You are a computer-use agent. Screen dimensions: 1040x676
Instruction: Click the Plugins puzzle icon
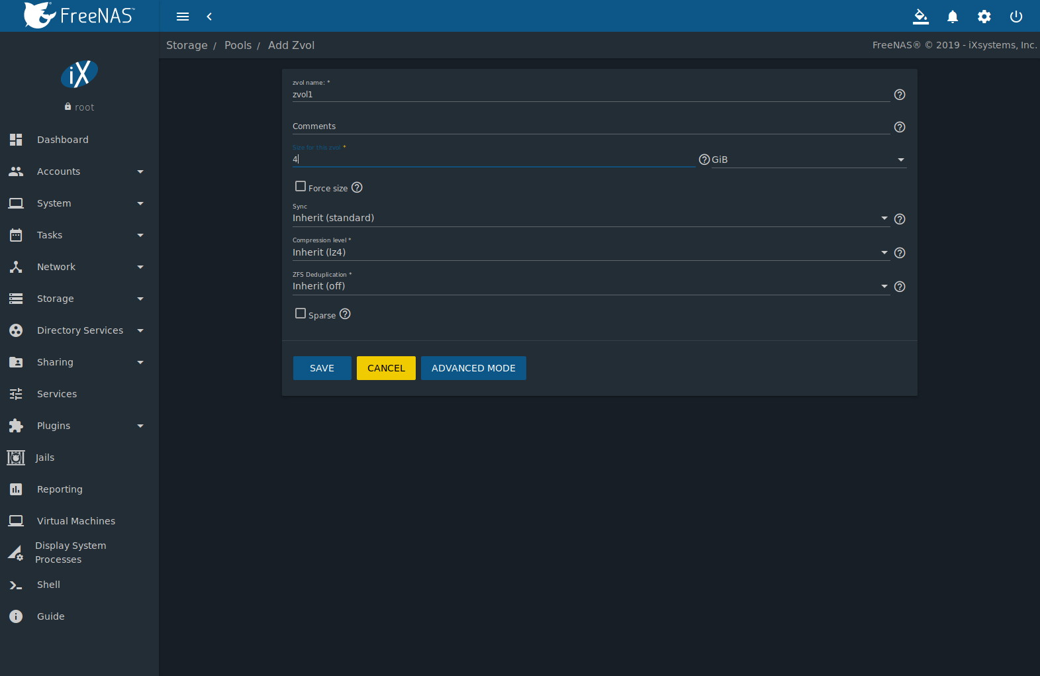pyautogui.click(x=16, y=426)
